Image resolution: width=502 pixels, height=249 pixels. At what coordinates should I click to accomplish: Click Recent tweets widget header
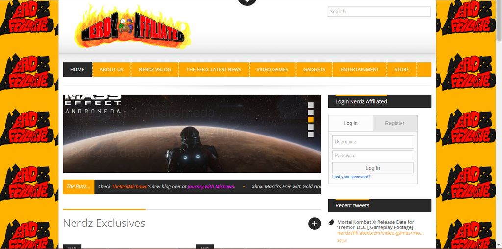[x=380, y=205]
